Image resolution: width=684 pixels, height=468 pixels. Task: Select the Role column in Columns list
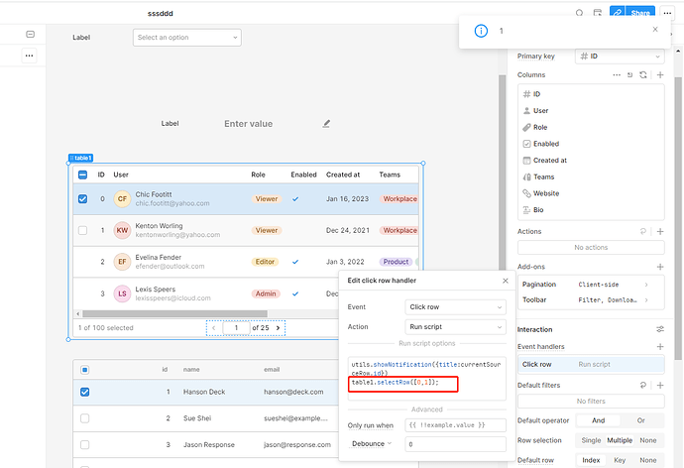point(591,127)
